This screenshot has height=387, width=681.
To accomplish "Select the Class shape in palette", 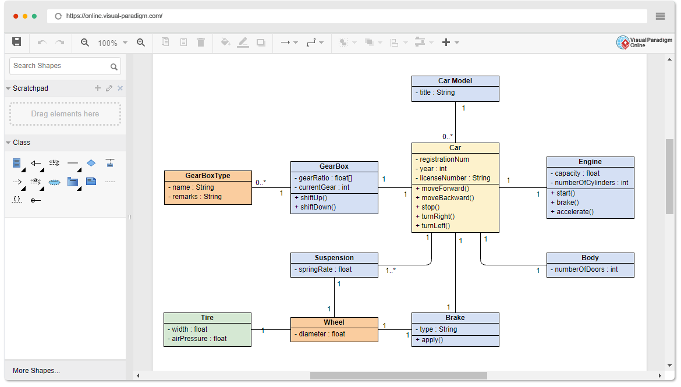I will tap(16, 163).
